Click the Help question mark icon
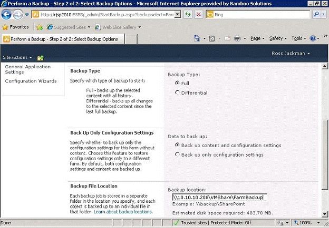Screen dimensions: 329x228 pos(313,38)
